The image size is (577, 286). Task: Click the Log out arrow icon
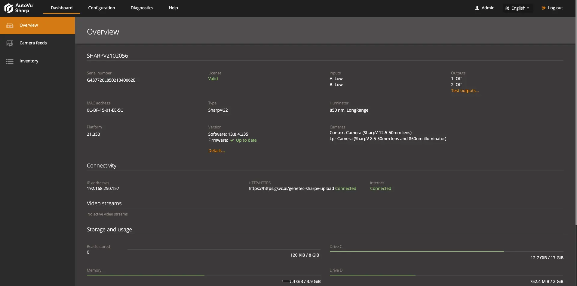[544, 8]
